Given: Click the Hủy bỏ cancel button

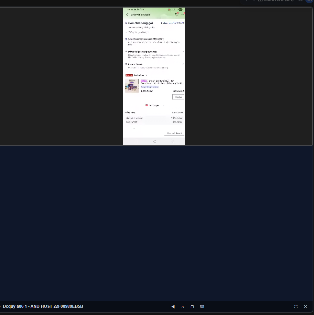Looking at the screenshot, I should click(178, 97).
